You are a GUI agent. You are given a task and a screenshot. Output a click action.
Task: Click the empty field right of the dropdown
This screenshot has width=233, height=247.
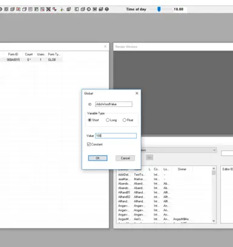click(227, 153)
